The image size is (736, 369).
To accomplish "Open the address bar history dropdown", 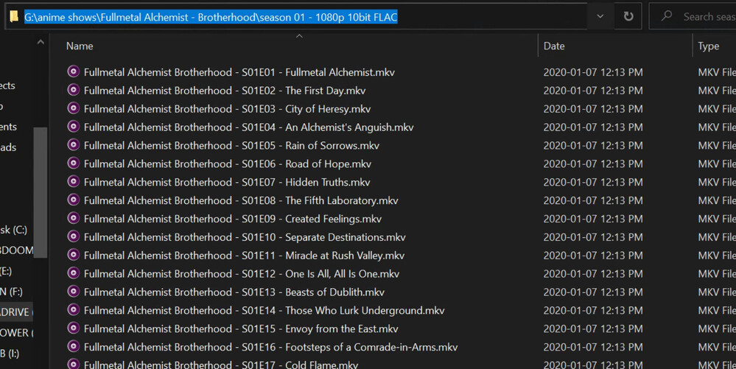I will [600, 16].
